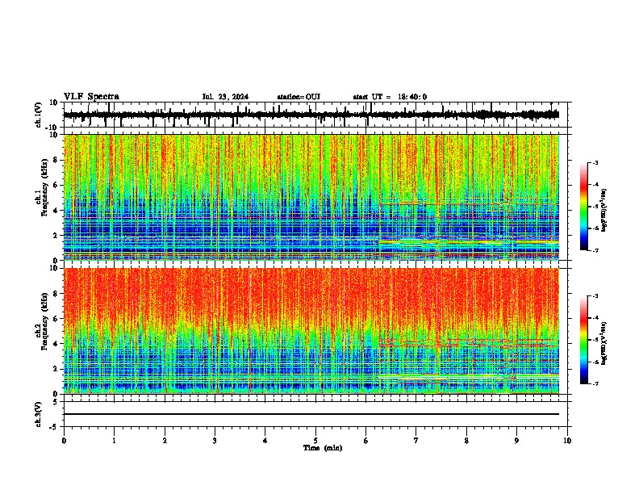
Task: Click the "4" time axis tick label
Action: pos(265,441)
